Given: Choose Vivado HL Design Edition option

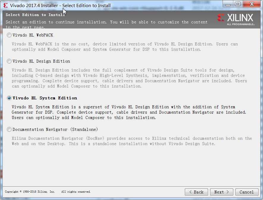Looking at the screenshot, I should tap(9, 61).
